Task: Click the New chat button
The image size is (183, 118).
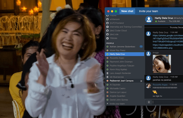Action: pos(127,11)
